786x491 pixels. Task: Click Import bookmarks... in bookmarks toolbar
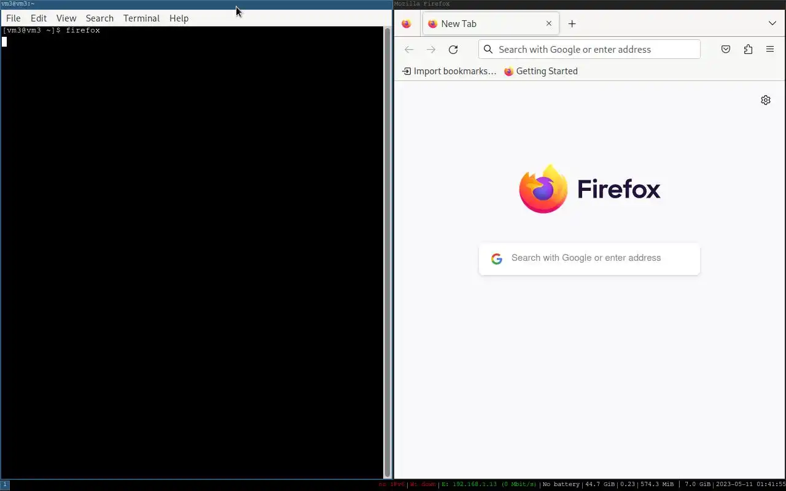[x=449, y=71]
